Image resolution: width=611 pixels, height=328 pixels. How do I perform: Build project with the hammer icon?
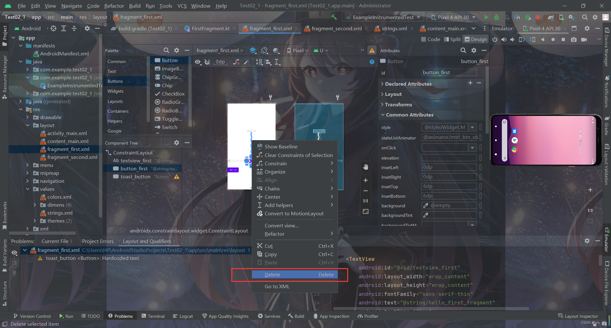coord(334,17)
